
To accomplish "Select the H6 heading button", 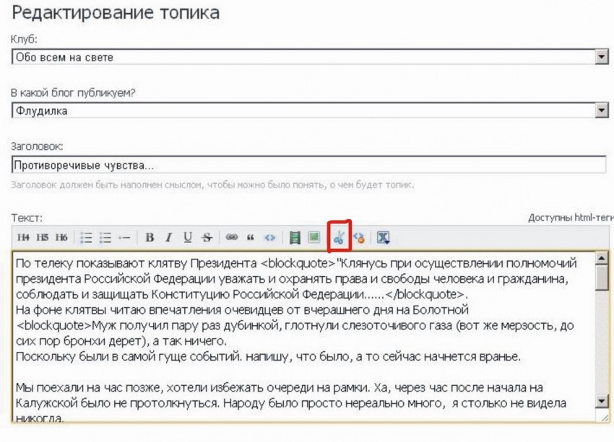I will (61, 237).
